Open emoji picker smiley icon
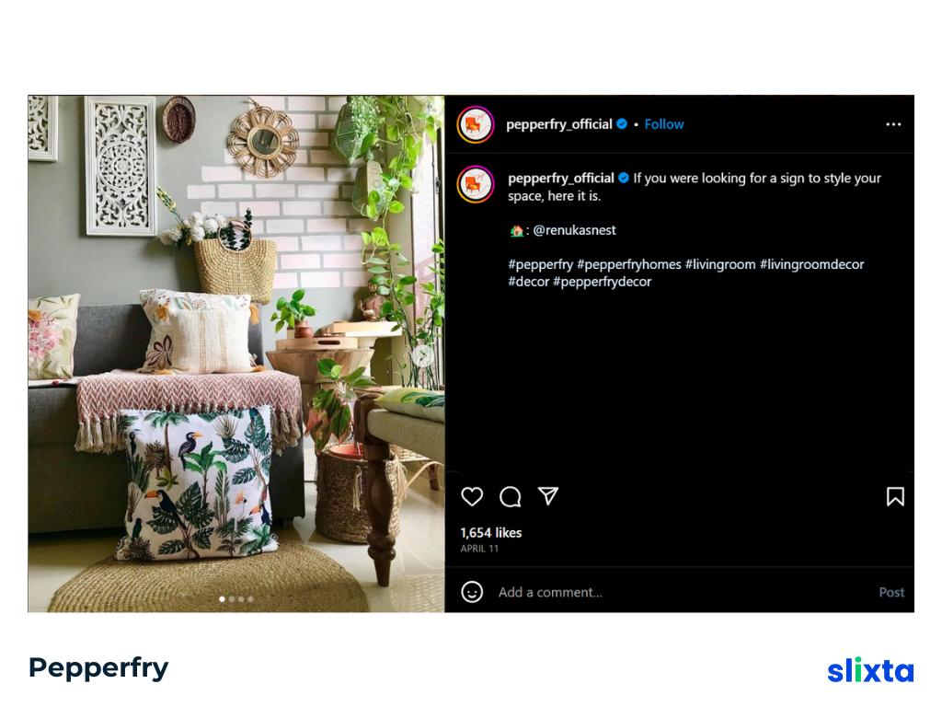 472,592
